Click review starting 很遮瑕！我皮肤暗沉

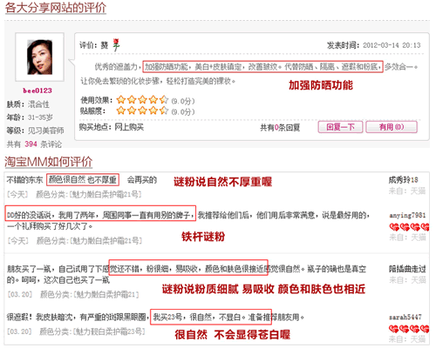155,318
